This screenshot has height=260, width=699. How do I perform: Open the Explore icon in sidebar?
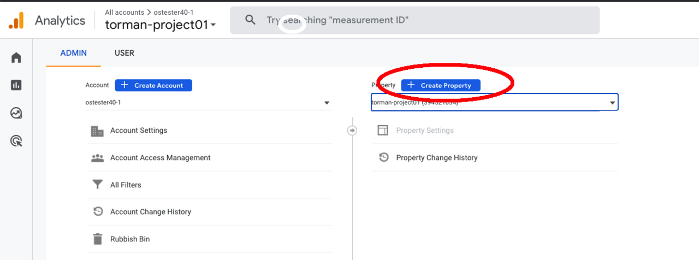[16, 114]
